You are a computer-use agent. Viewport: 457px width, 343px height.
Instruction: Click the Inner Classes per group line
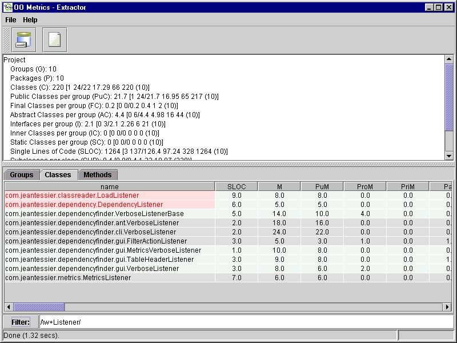point(85,133)
